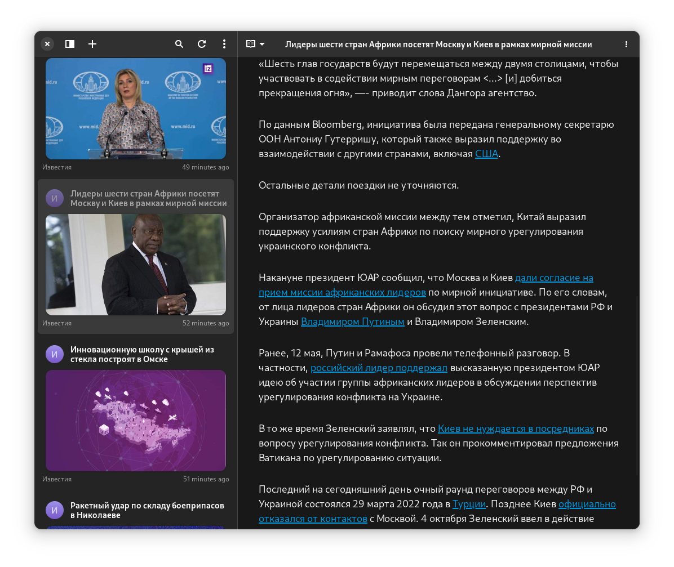Click the Известия label under the purple map
The height and width of the screenshot is (567, 674).
[x=57, y=479]
